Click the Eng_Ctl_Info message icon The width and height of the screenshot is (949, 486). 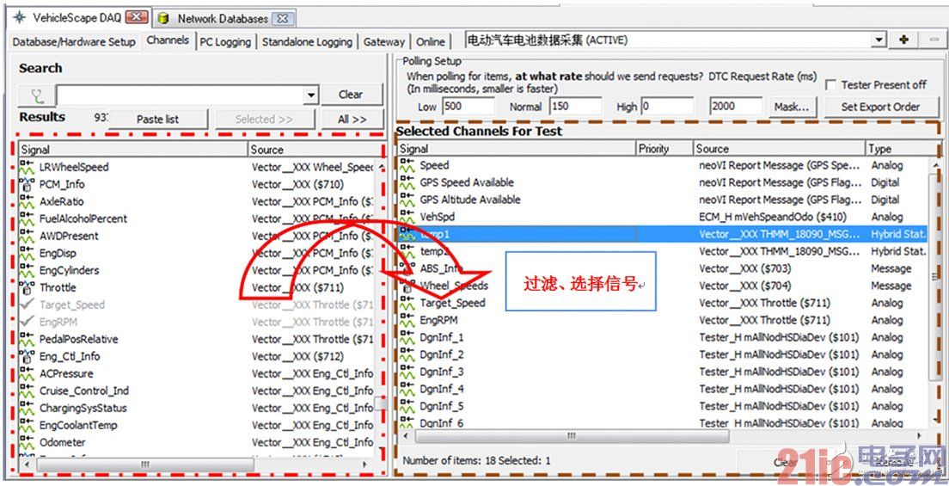pyautogui.click(x=27, y=356)
